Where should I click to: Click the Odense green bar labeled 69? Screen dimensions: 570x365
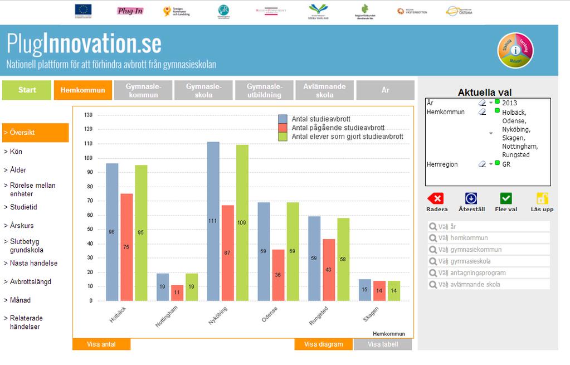click(293, 251)
